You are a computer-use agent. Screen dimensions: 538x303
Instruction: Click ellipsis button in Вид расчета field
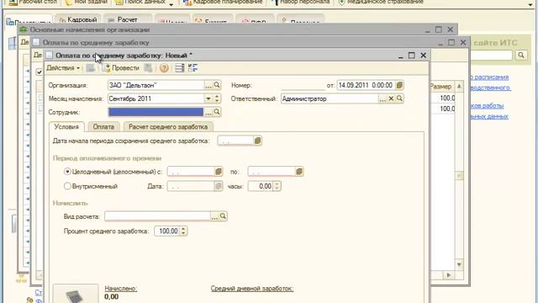(214, 216)
